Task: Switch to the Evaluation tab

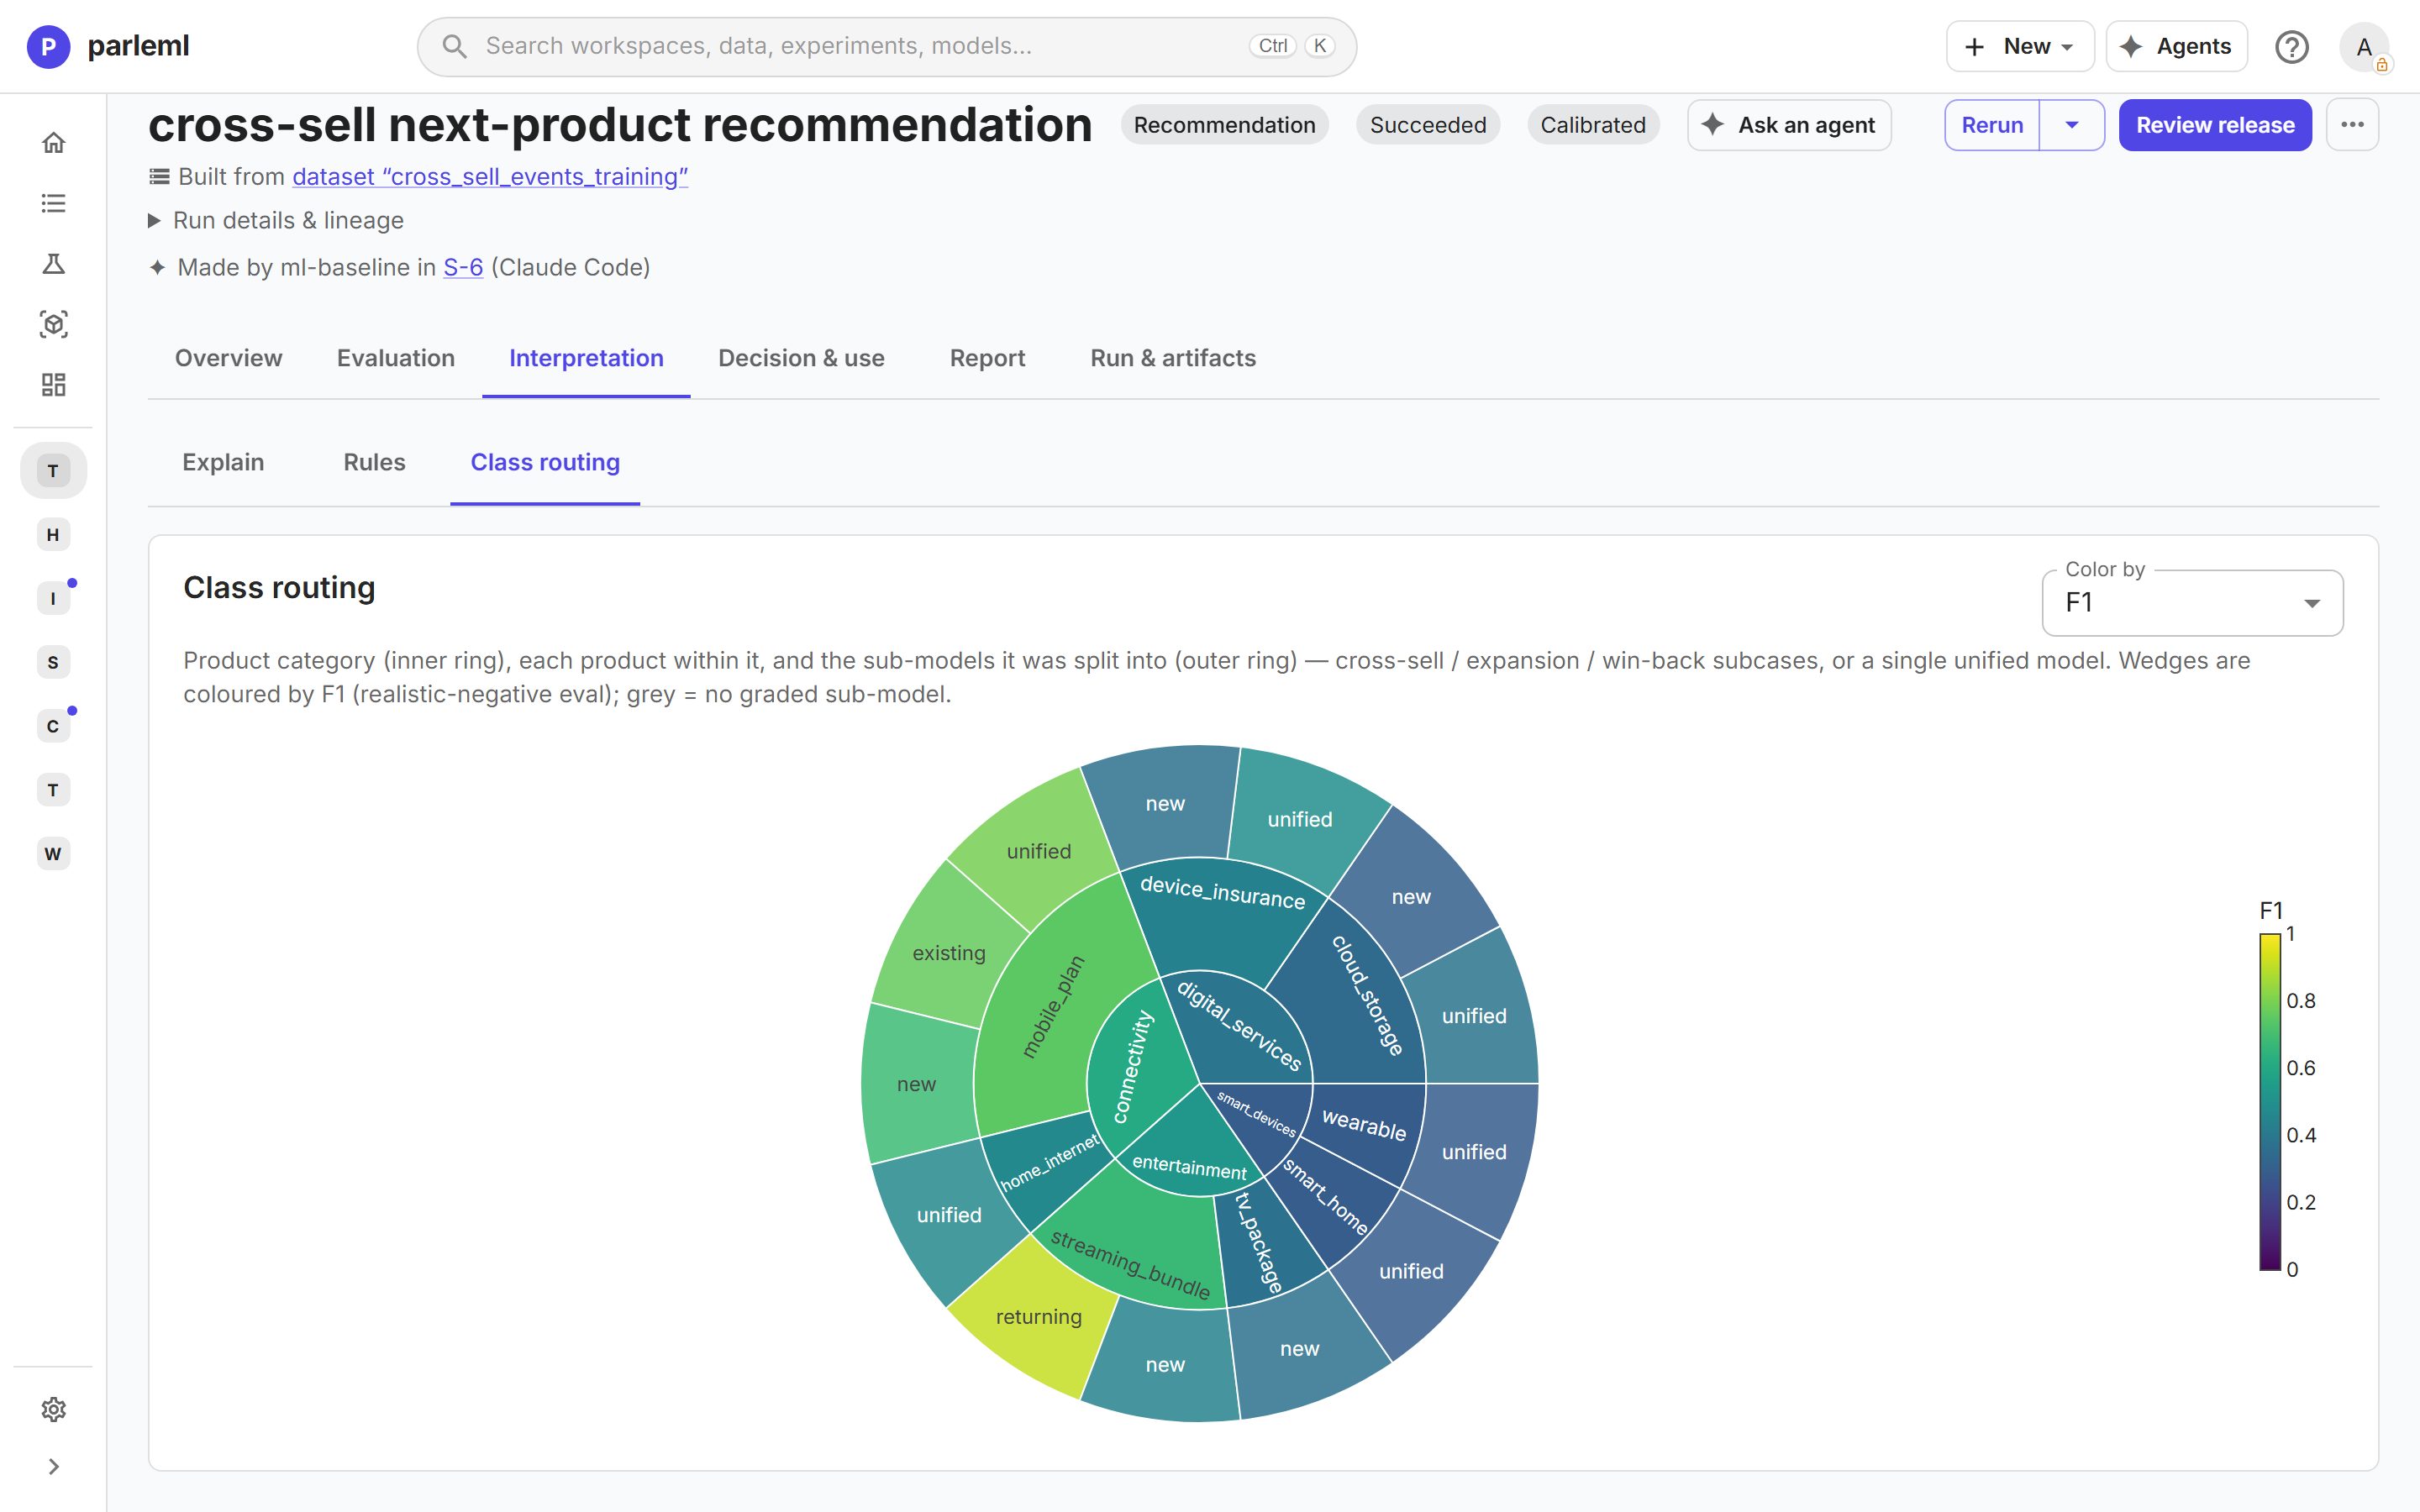Action: click(x=395, y=358)
